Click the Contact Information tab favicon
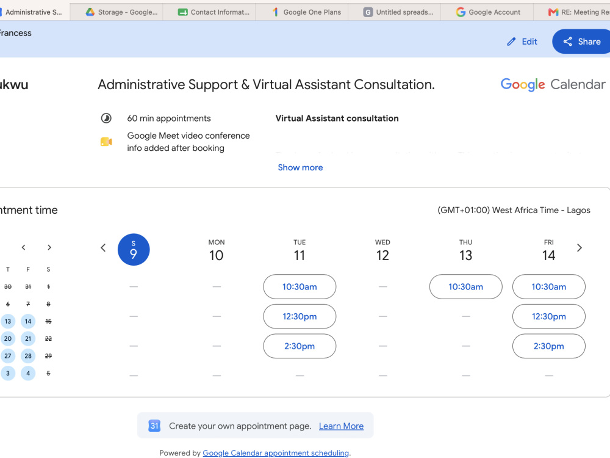This screenshot has width=610, height=458. click(x=182, y=12)
